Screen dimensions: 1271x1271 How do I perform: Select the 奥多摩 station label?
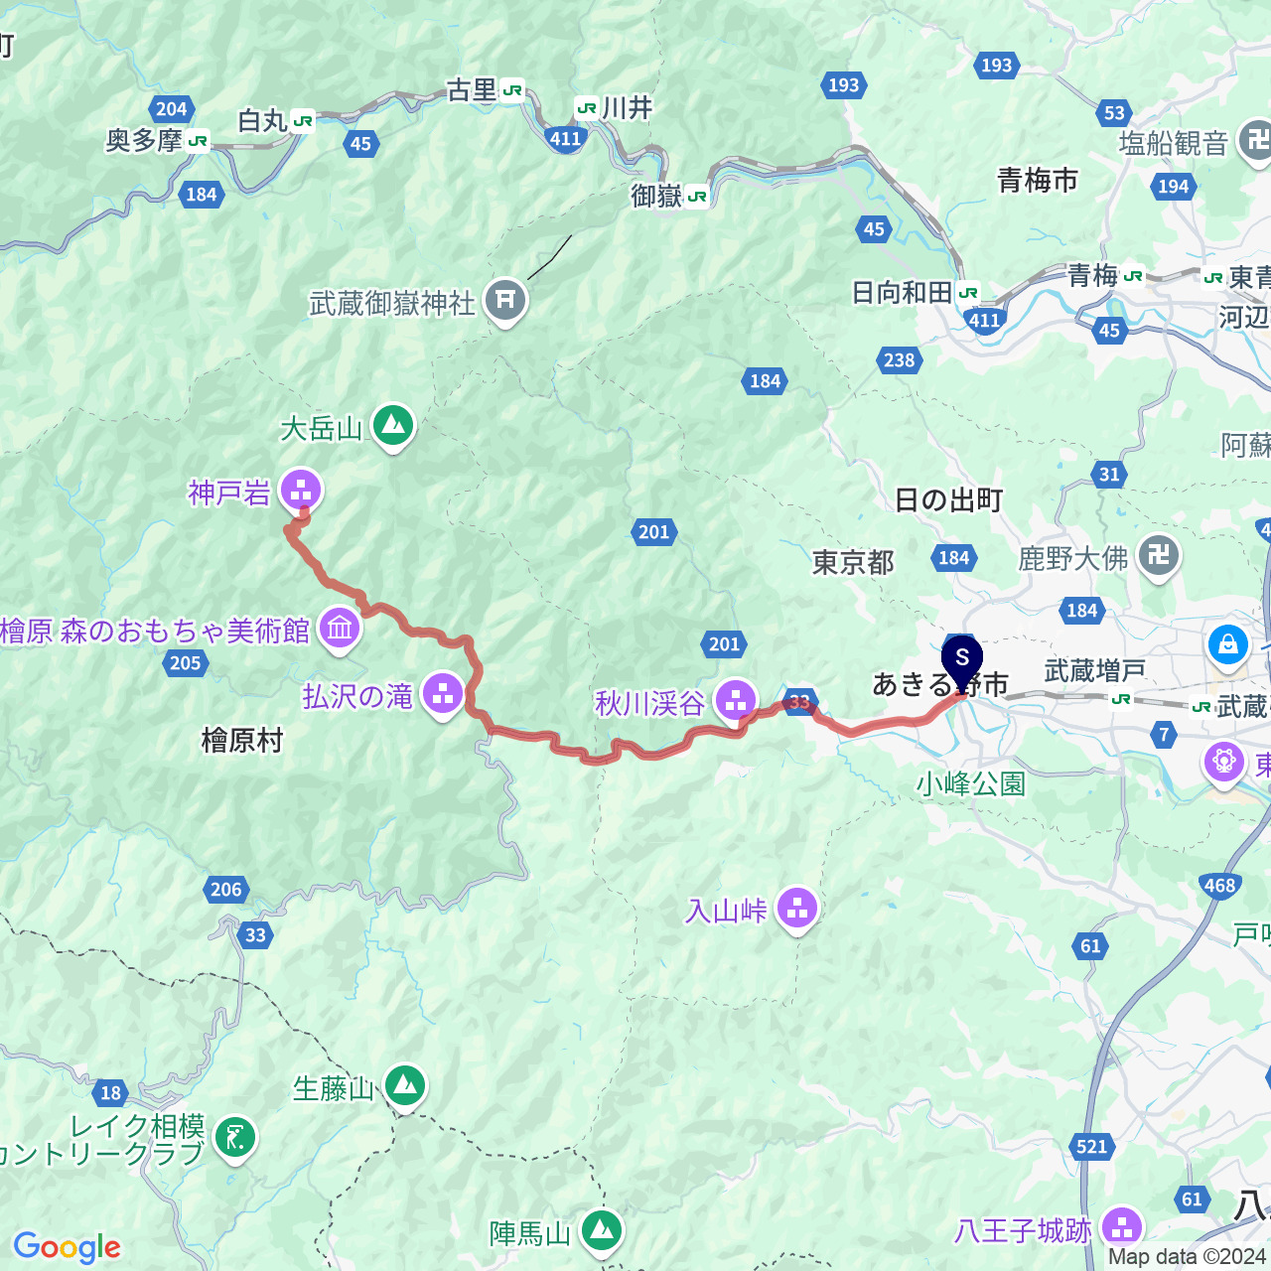point(144,141)
